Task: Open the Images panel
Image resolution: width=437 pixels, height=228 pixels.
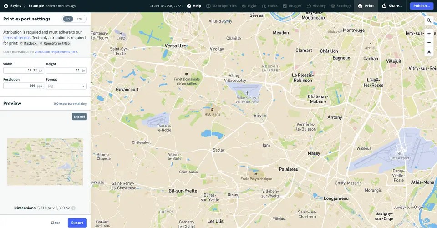Action: (x=292, y=6)
